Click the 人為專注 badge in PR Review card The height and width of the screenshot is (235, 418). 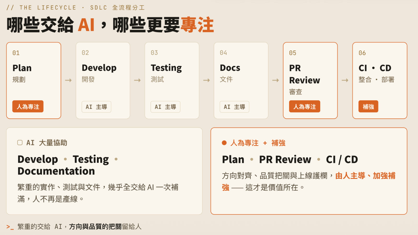pyautogui.click(x=305, y=107)
